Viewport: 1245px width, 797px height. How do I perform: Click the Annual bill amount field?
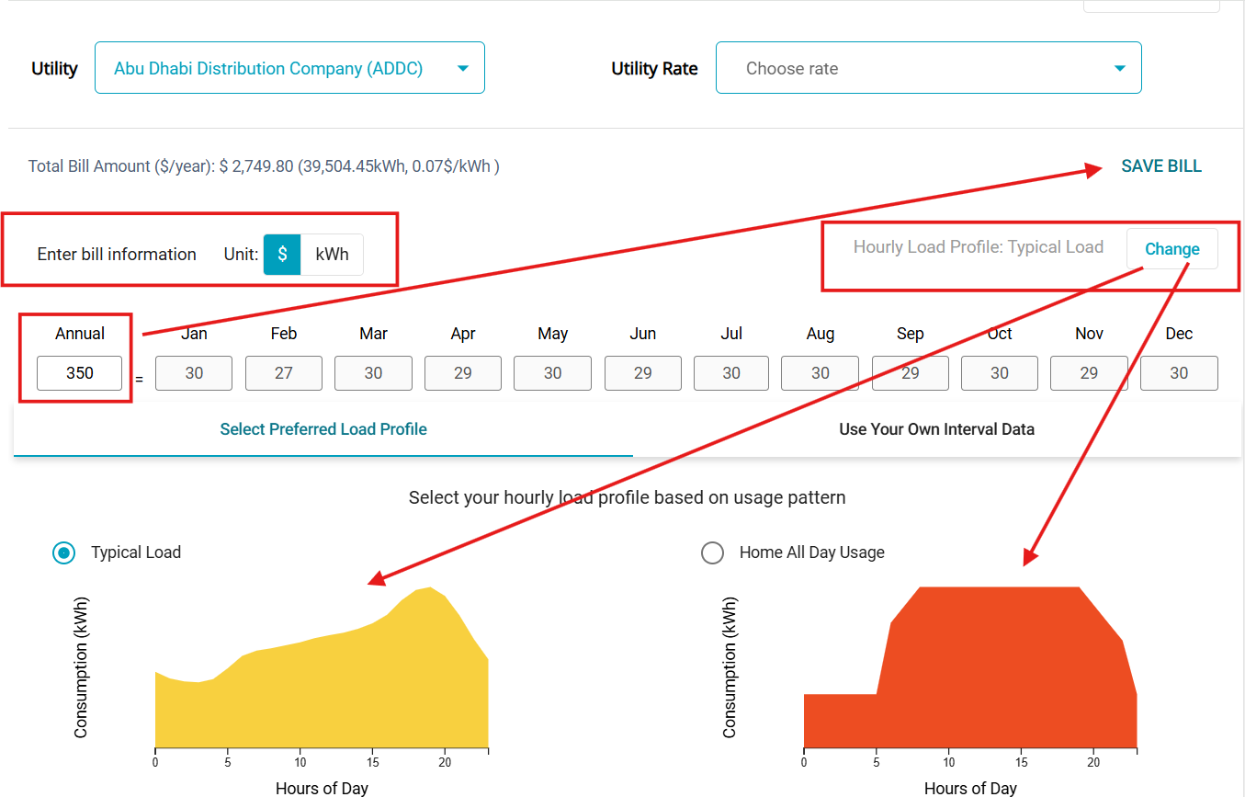coord(79,374)
